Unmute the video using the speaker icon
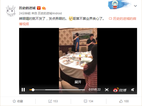The height and width of the screenshot is (106, 142). (133, 90)
